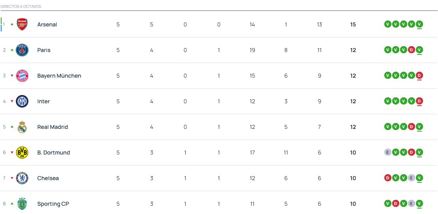This screenshot has height=214, width=438.
Task: Click the Inter club crest
Action: click(22, 101)
